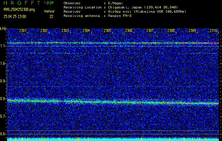222x141 pixels.
Task: Click the 0.7 frequency axis label
Action: (x=3, y=116)
